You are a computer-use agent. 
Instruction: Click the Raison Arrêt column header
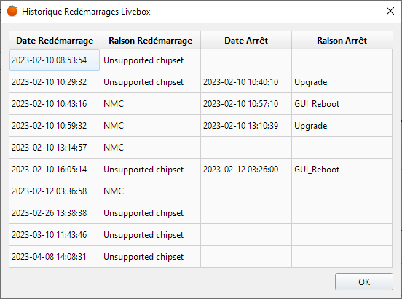point(342,40)
